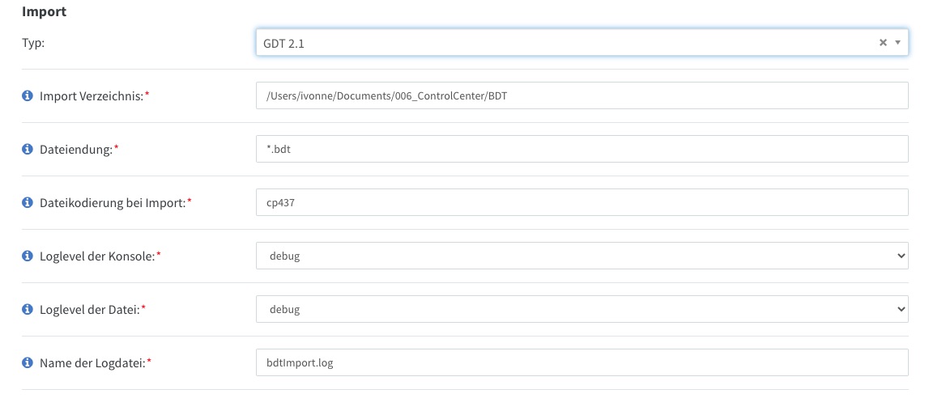Click the *.bdt Dateiendung field
929x398 pixels.
[x=582, y=149]
